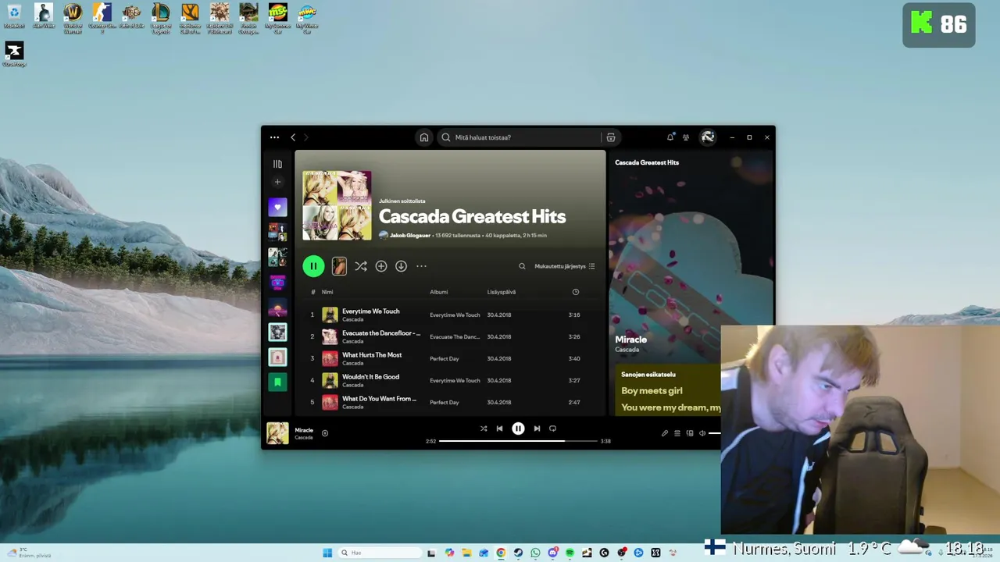Search within the playlist magnifier icon

point(522,266)
